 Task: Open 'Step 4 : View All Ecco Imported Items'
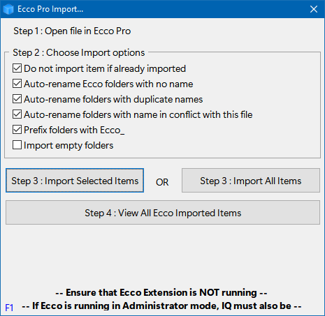pos(163,213)
